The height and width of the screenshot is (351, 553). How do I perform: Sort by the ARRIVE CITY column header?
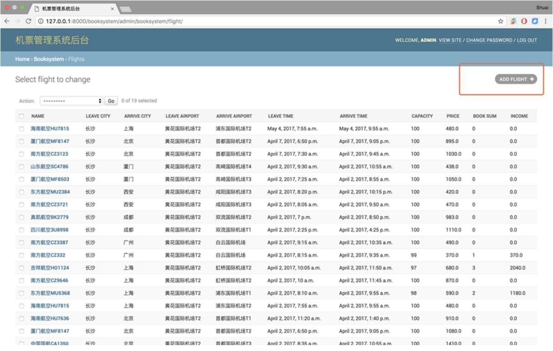click(138, 116)
